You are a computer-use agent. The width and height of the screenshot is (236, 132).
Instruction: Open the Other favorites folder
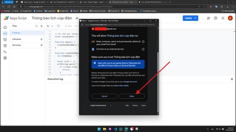pyautogui.click(x=228, y=11)
